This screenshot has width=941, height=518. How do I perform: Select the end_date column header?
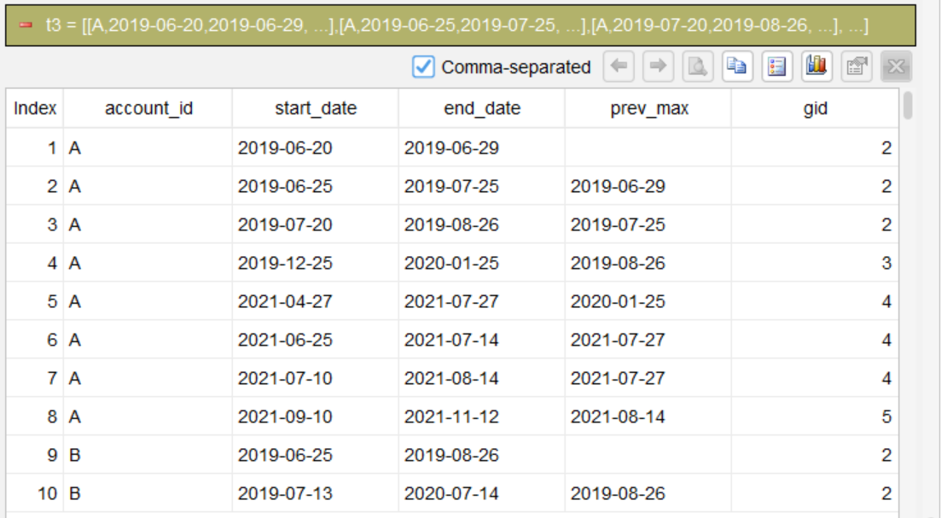481,108
